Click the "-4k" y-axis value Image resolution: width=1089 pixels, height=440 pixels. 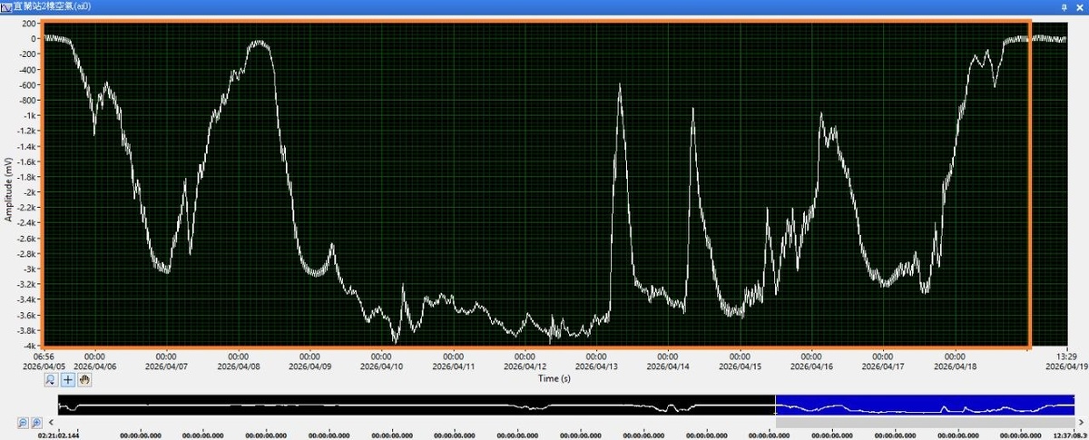click(28, 347)
